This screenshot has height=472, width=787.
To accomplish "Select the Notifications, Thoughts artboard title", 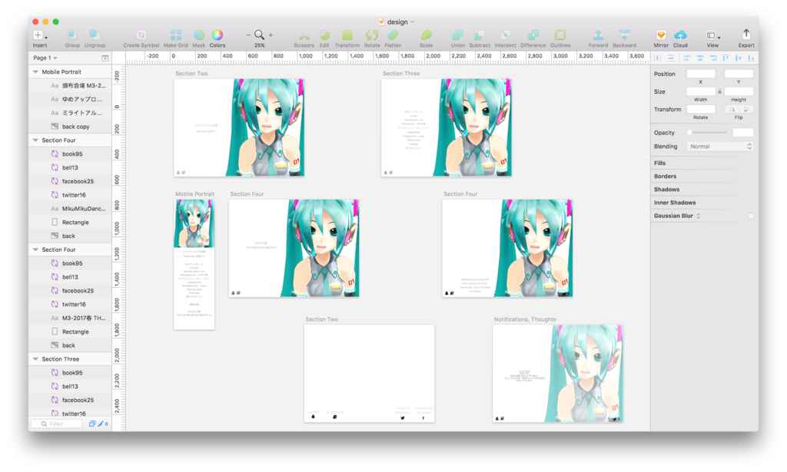I will (x=525, y=319).
